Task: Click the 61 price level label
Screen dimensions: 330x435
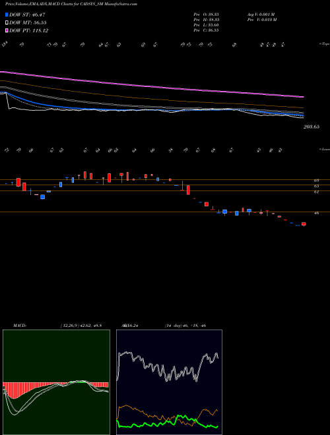Action: pos(316,192)
